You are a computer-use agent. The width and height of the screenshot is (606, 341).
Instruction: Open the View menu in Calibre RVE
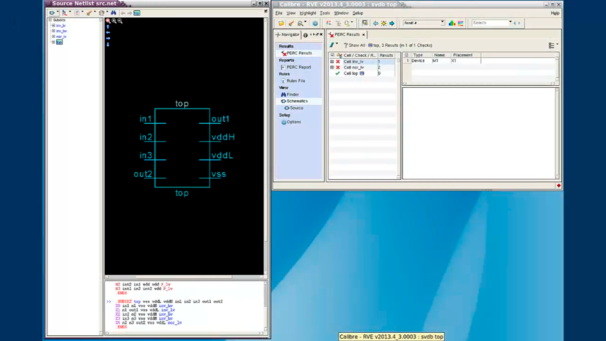[291, 13]
